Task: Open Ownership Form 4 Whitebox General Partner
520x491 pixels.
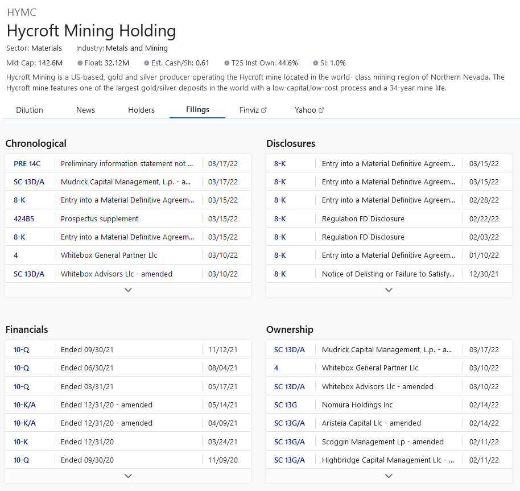Action: coord(276,368)
